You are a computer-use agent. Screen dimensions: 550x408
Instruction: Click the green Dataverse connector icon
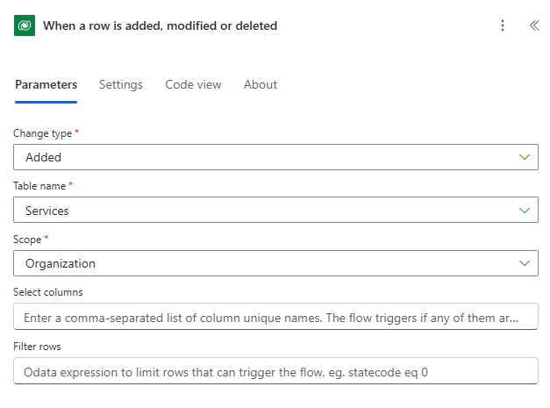(x=24, y=25)
